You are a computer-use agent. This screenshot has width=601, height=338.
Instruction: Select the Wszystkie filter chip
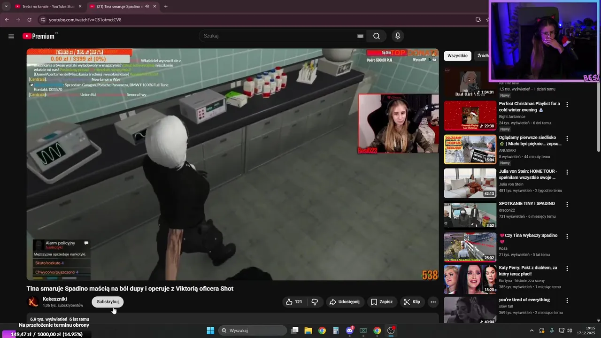(x=457, y=56)
